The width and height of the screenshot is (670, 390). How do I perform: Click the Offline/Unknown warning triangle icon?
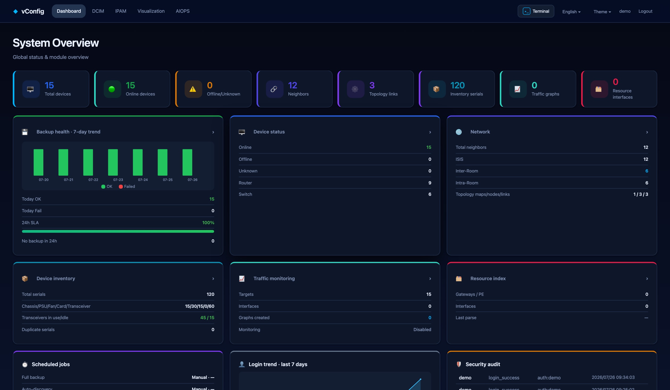pyautogui.click(x=193, y=89)
